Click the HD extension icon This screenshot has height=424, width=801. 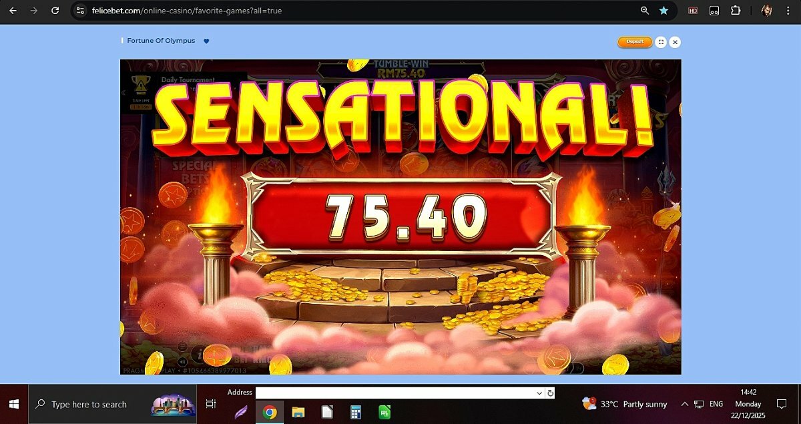693,11
